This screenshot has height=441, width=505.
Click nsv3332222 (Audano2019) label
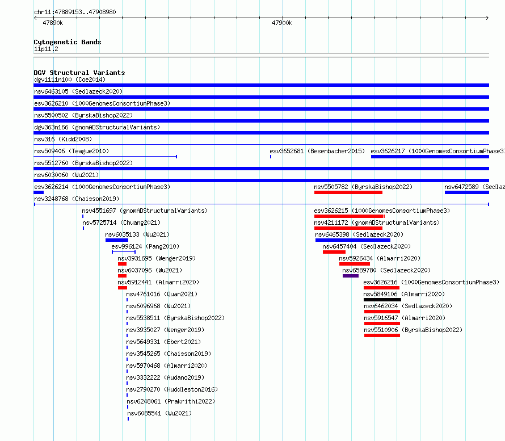coord(165,377)
